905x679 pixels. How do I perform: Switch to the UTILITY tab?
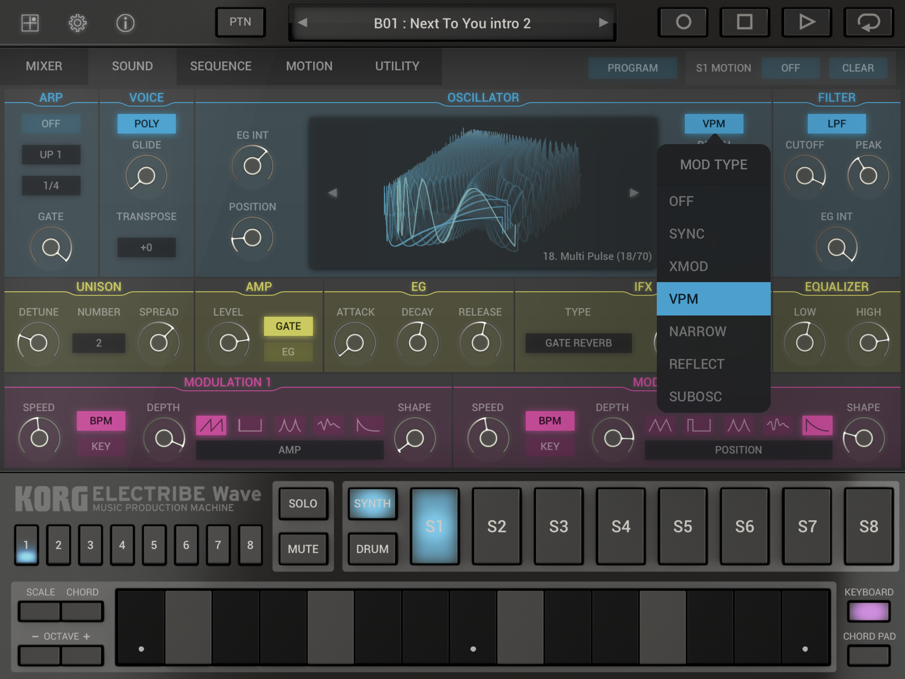click(397, 66)
